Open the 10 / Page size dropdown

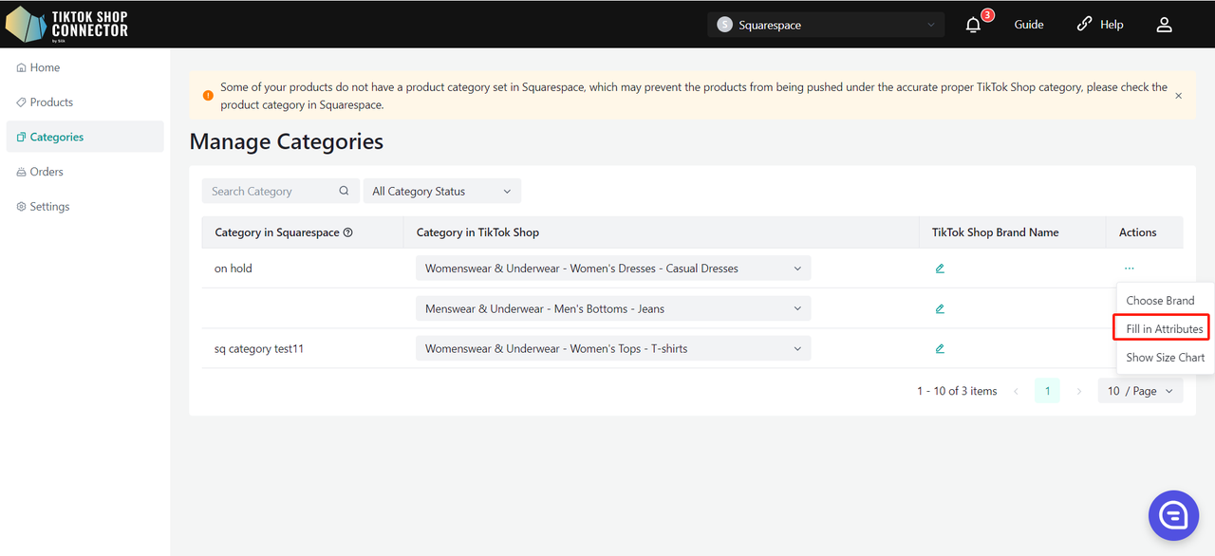[x=1141, y=391]
